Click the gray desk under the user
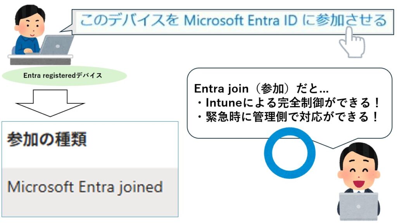Screen dimensions: 397x223 pos(40,59)
